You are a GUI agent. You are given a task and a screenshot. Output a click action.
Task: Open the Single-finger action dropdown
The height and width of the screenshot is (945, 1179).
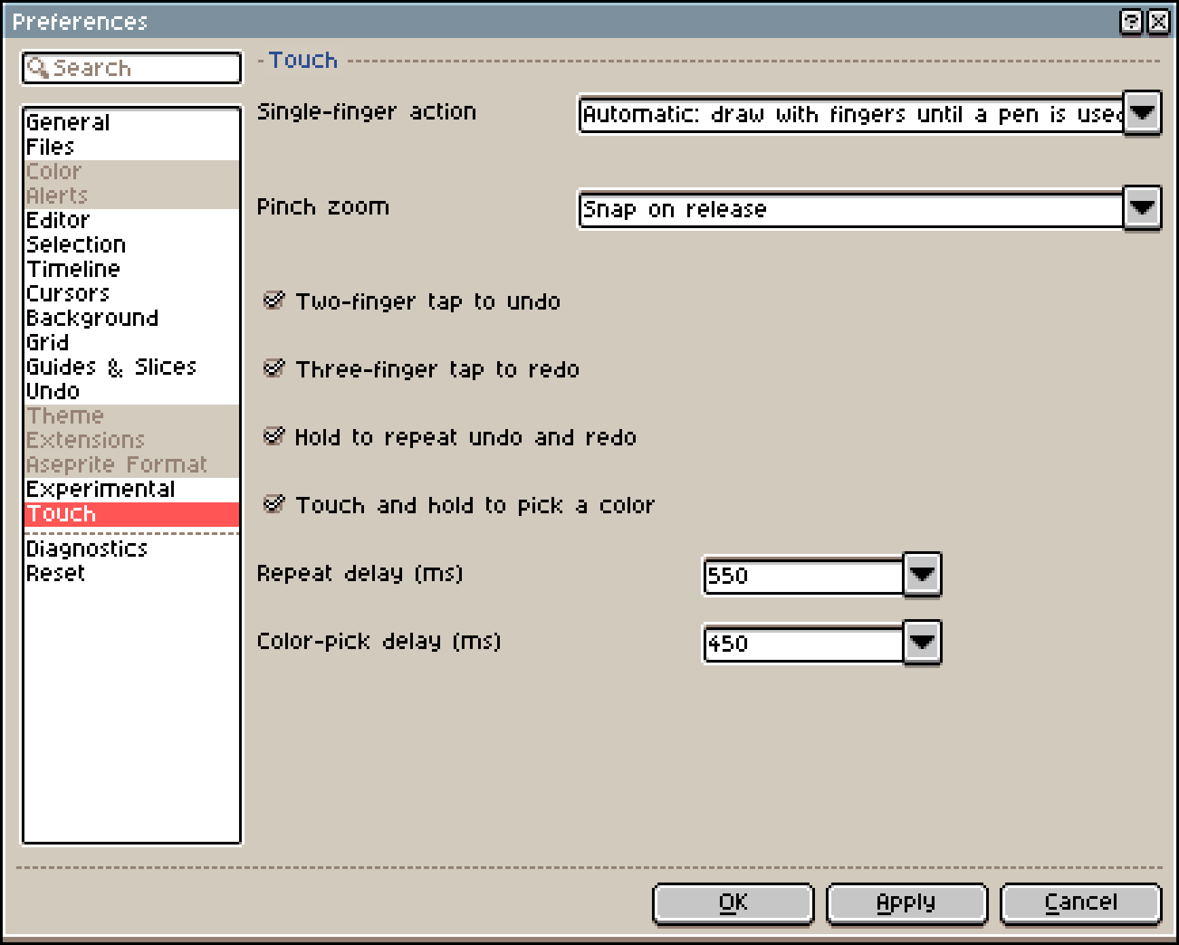[1142, 113]
